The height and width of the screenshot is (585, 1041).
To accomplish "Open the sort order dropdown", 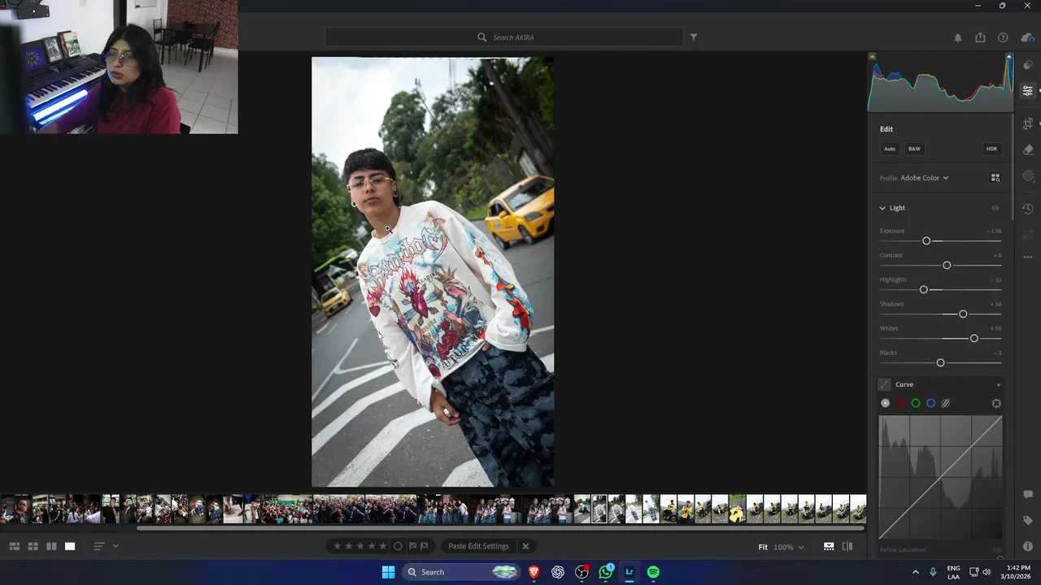I will pyautogui.click(x=107, y=546).
